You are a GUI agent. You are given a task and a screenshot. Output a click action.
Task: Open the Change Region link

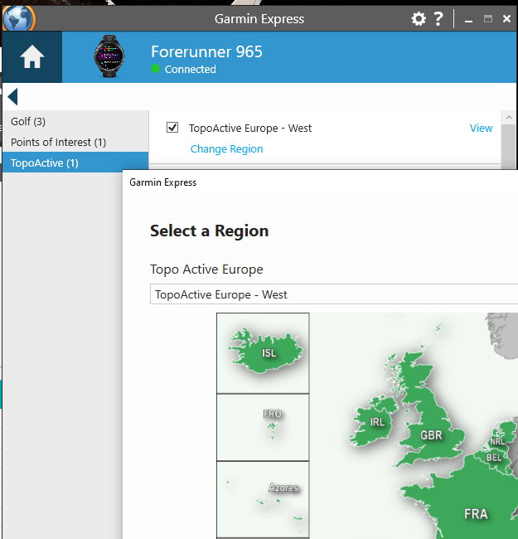click(x=227, y=148)
